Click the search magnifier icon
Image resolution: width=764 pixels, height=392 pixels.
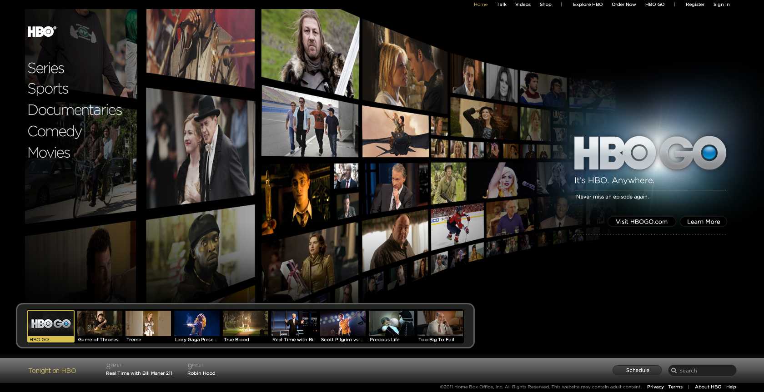[x=674, y=371]
